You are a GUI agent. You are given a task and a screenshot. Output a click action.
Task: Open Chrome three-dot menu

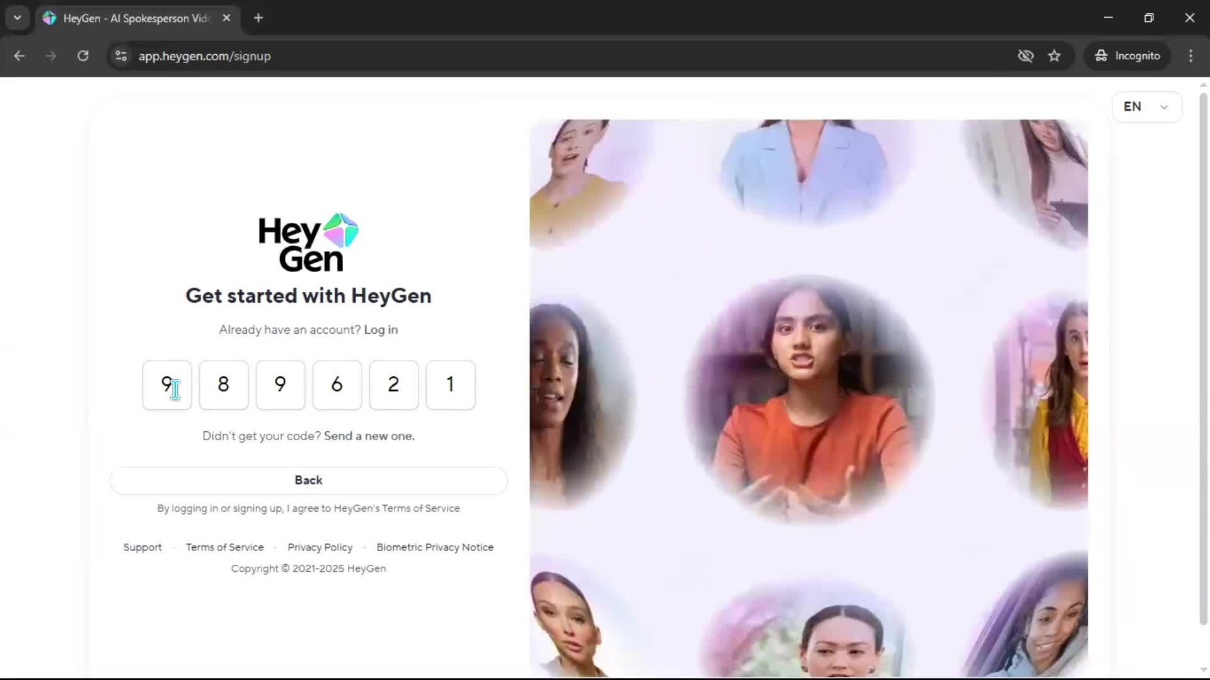[1190, 55]
